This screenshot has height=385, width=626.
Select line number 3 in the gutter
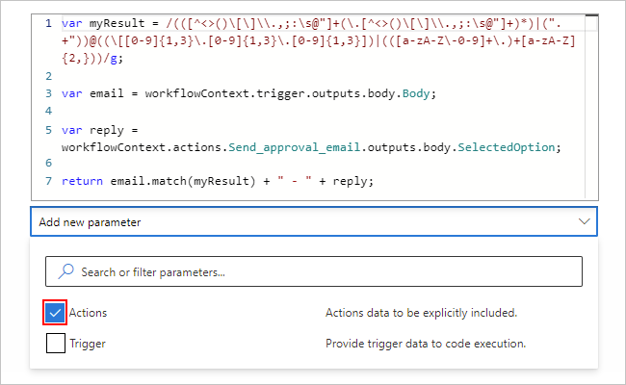[48, 93]
